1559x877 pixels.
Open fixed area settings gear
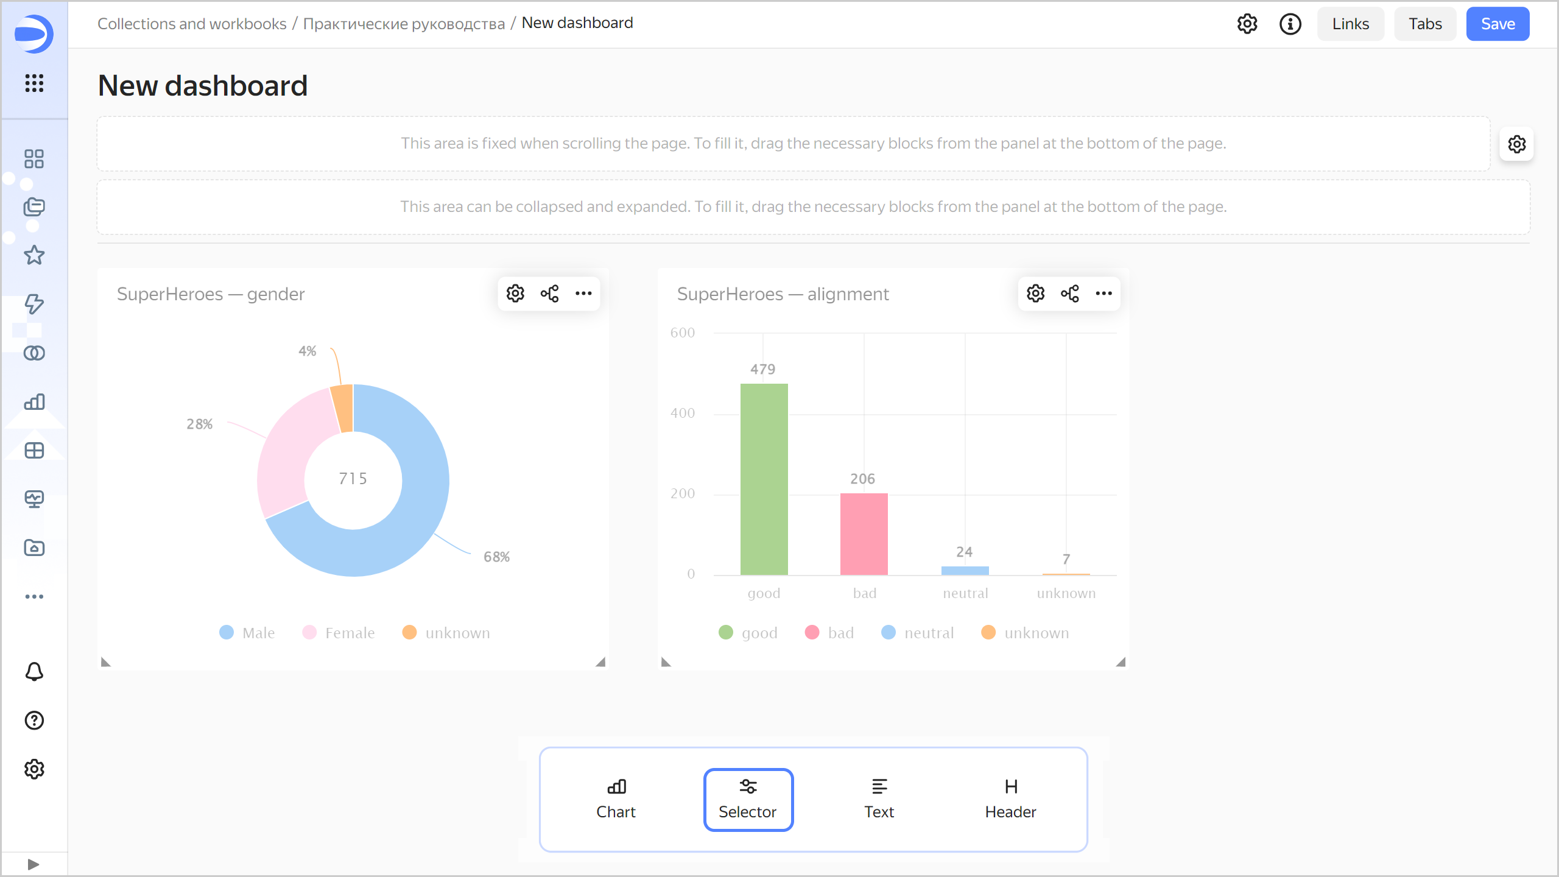[x=1516, y=144]
